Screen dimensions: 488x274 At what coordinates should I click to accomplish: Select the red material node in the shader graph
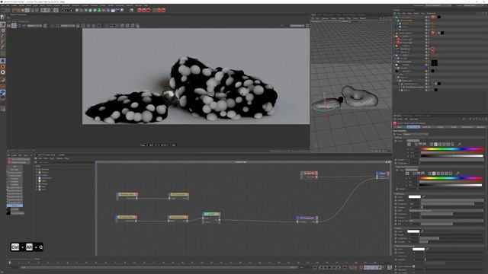click(309, 175)
